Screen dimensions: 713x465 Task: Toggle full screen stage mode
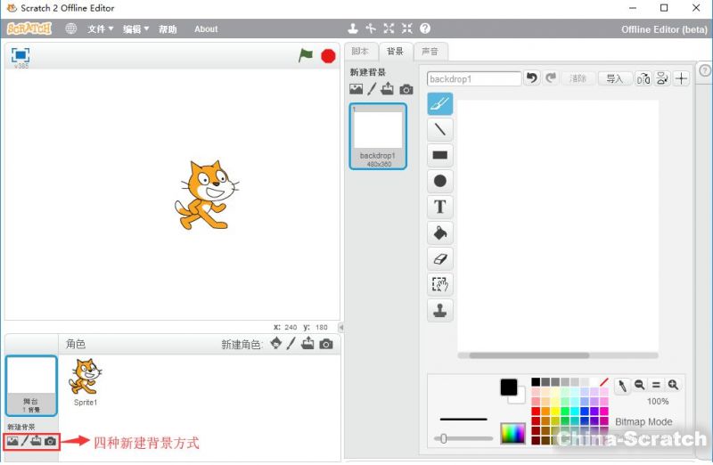click(20, 55)
